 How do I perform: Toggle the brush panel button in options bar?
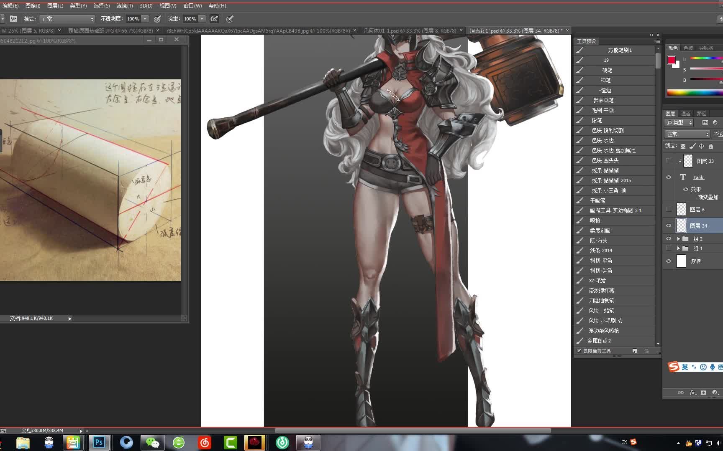coord(13,19)
